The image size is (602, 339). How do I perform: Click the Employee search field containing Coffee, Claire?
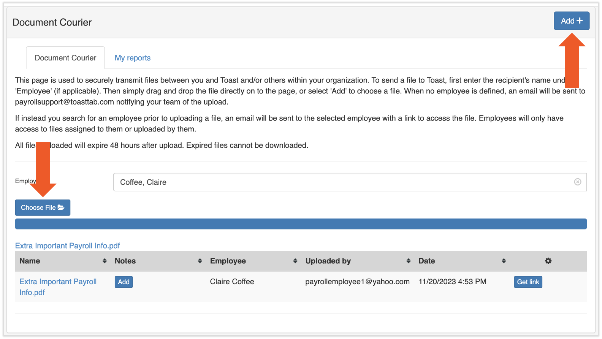click(x=342, y=182)
